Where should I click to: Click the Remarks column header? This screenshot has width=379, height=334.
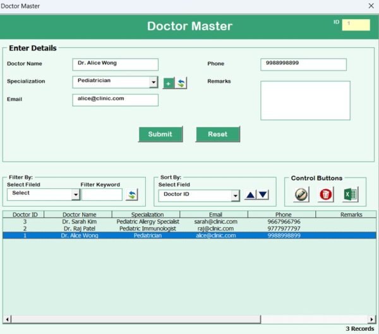point(346,215)
